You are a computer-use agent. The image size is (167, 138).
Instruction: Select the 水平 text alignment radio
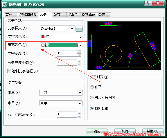92,87
